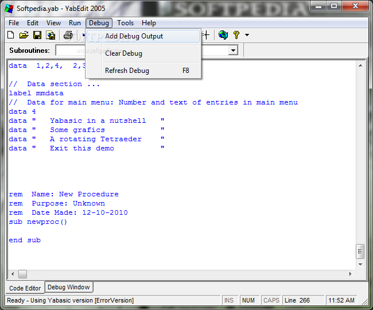
Task: Click the NUM indicator in the status bar
Action: [248, 300]
